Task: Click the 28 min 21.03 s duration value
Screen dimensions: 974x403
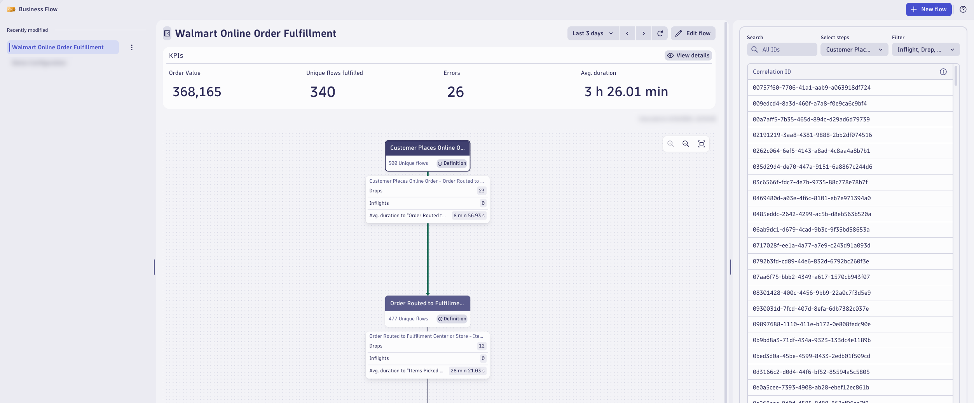Action: tap(468, 371)
